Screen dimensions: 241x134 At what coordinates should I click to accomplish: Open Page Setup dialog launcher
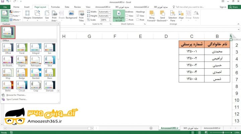pyautogui.click(x=84, y=24)
